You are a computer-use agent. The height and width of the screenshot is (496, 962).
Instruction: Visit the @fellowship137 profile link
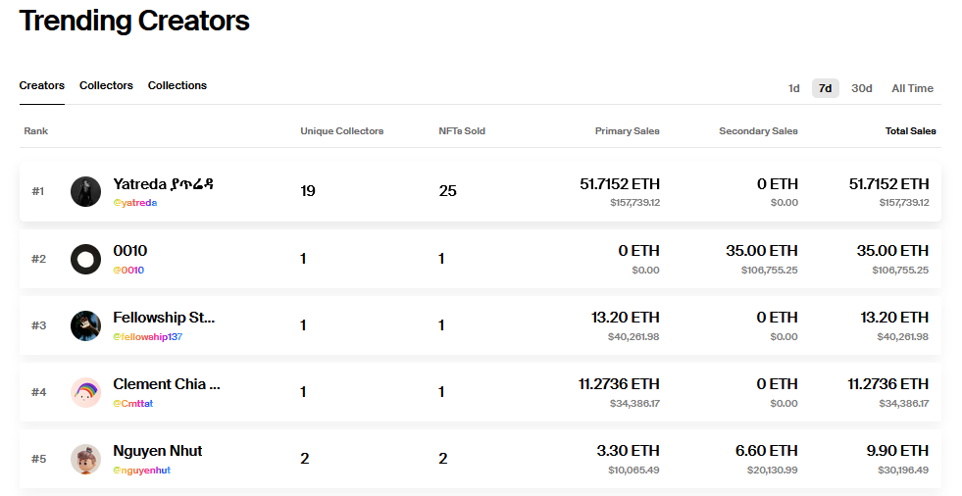pos(147,337)
